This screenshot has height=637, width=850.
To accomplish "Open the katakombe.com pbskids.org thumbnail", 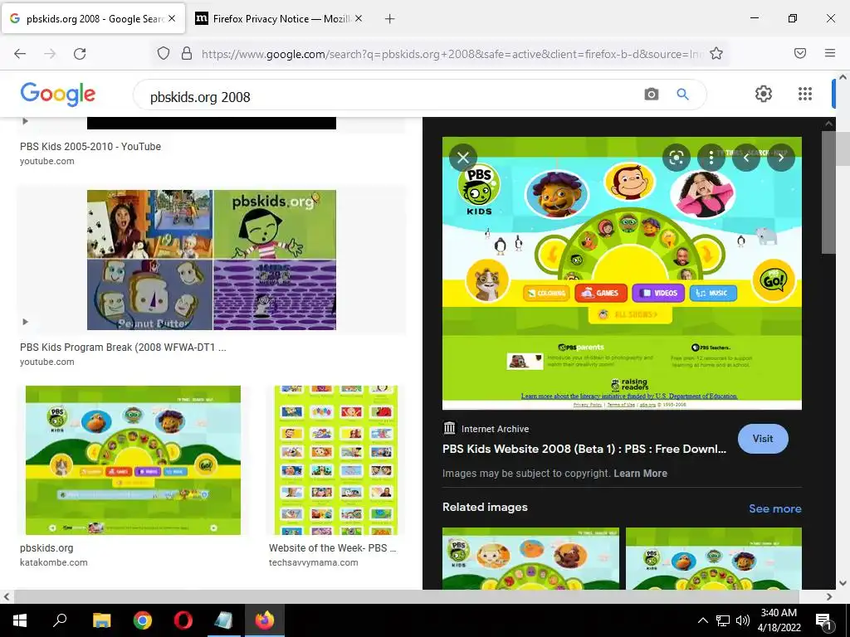I will coord(133,460).
